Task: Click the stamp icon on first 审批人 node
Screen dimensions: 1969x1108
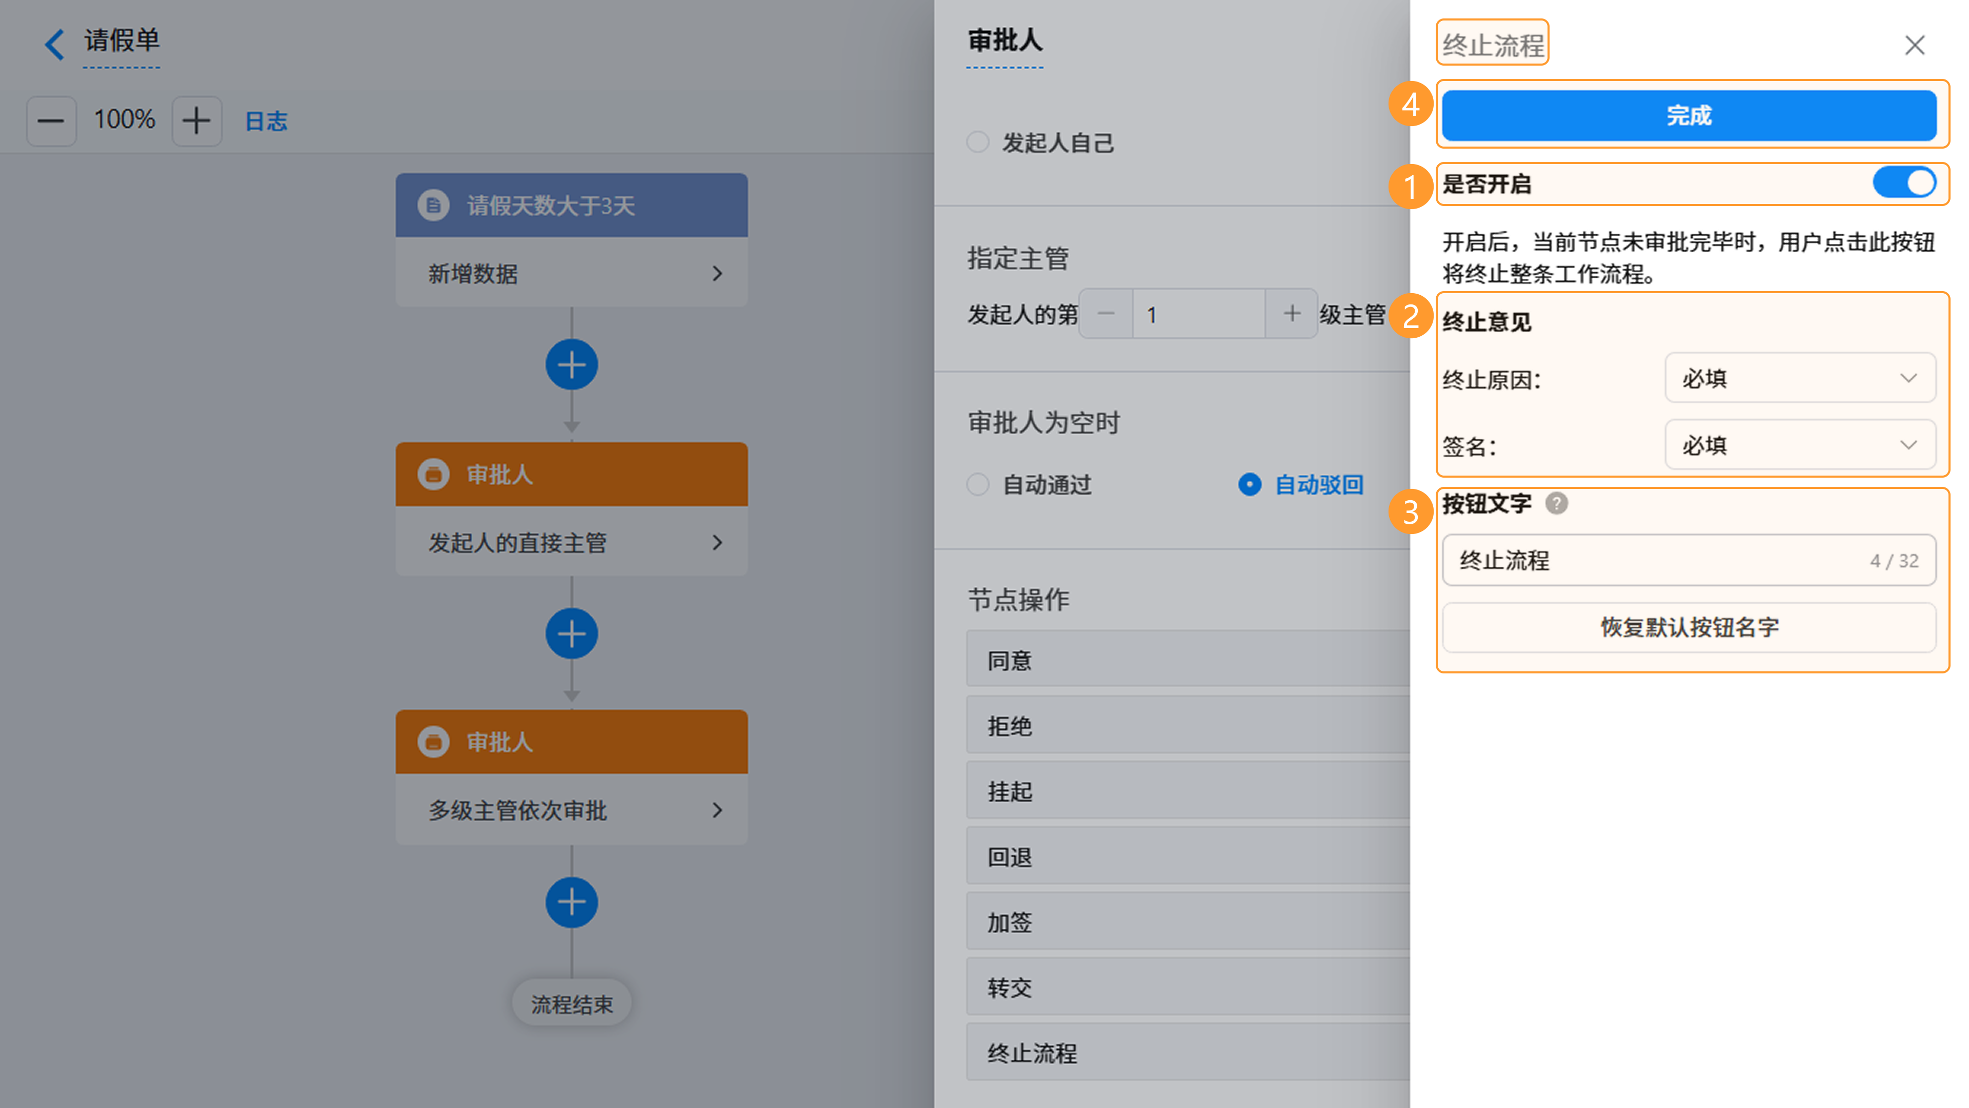Action: pos(433,475)
